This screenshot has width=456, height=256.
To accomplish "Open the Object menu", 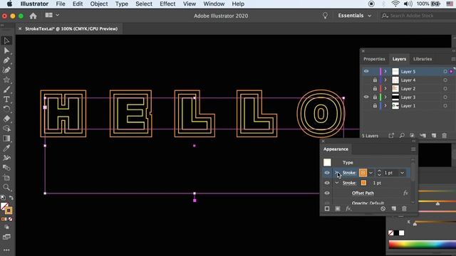I will pos(99,4).
